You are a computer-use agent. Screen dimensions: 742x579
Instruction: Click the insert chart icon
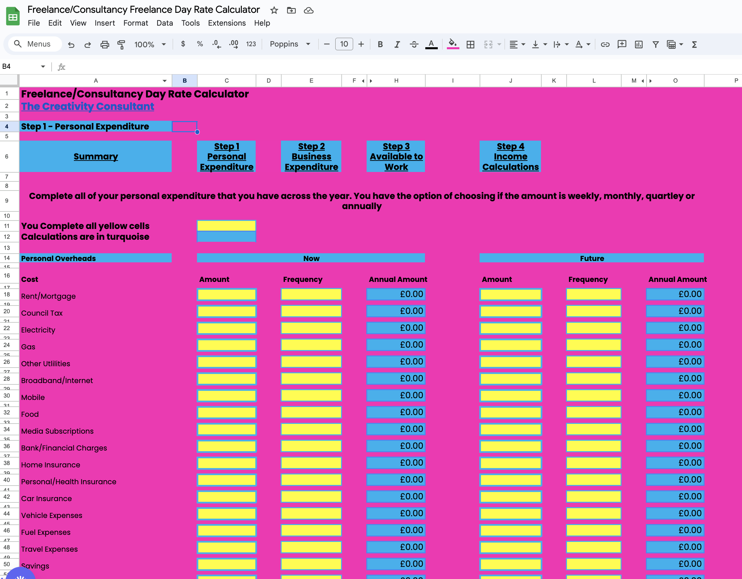coord(638,45)
